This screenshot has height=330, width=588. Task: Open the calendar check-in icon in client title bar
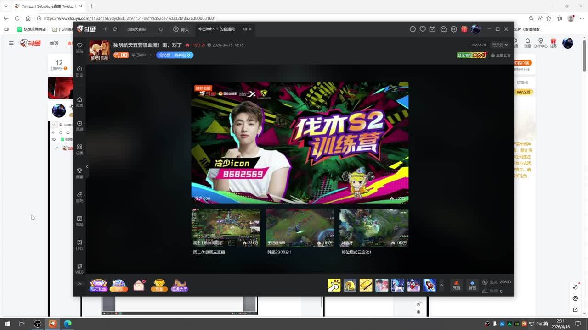[x=433, y=29]
